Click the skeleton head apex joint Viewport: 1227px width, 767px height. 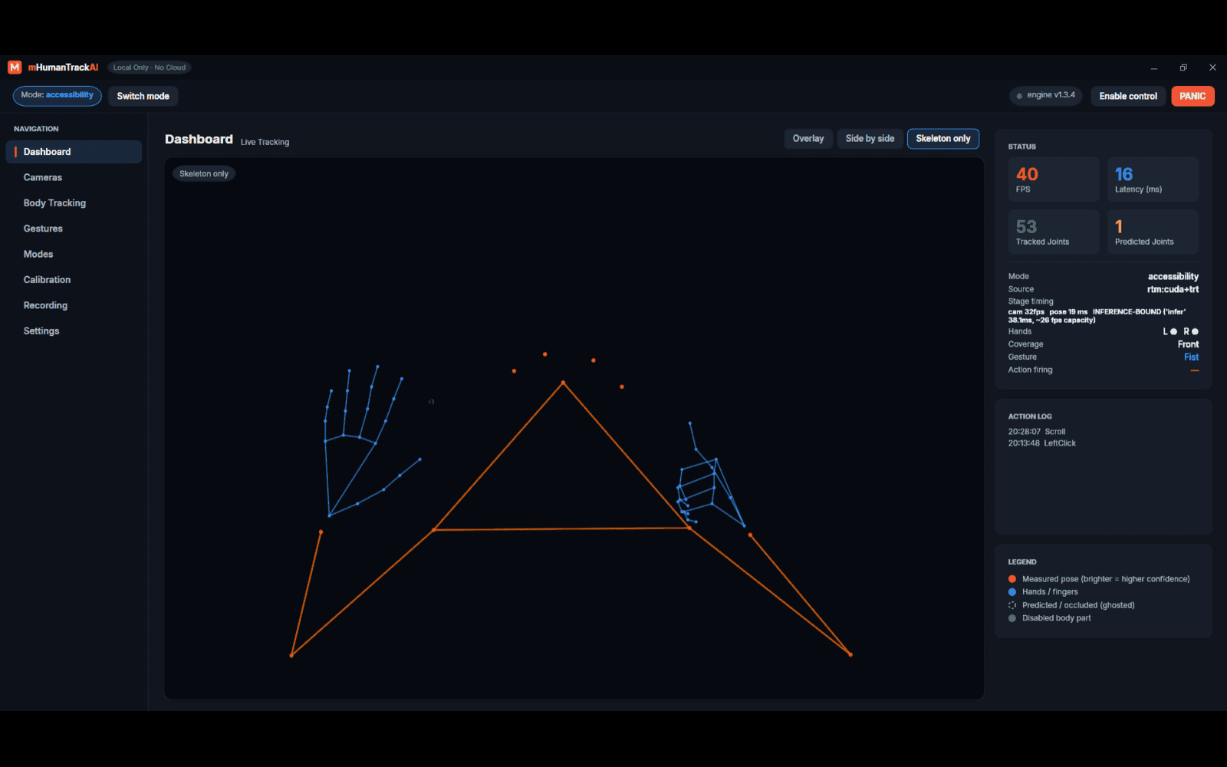point(563,382)
